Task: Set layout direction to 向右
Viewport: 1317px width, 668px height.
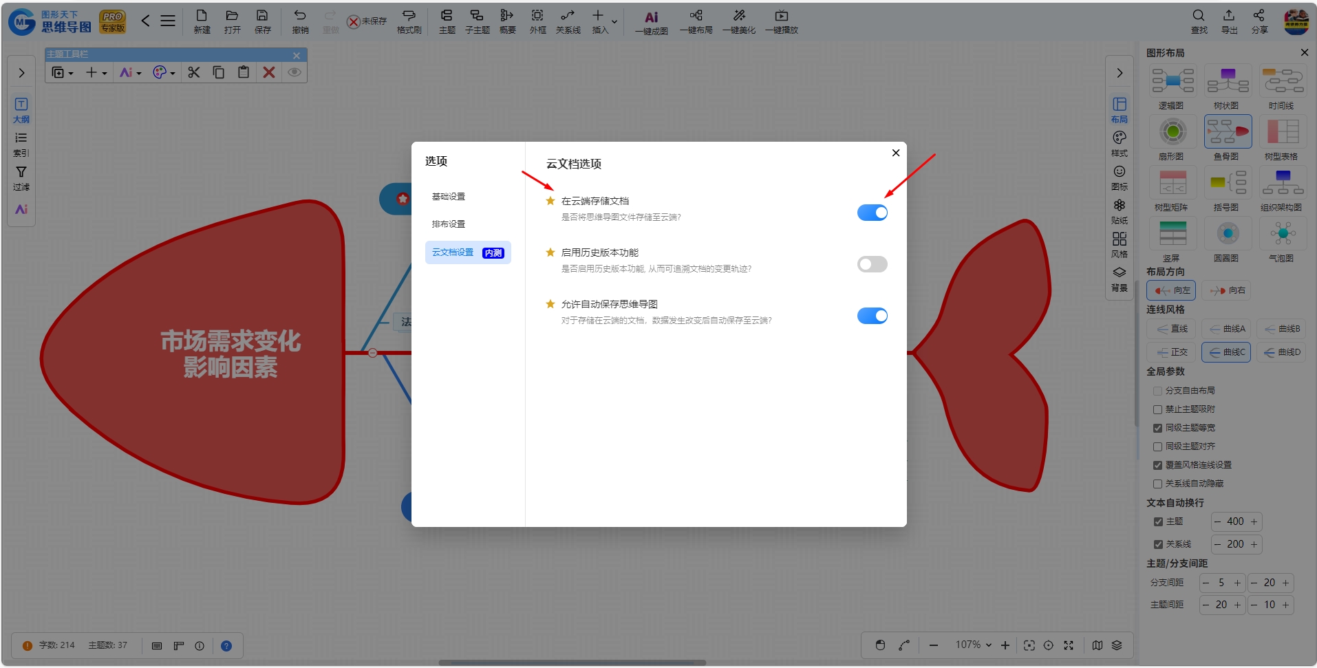Action: tap(1228, 290)
